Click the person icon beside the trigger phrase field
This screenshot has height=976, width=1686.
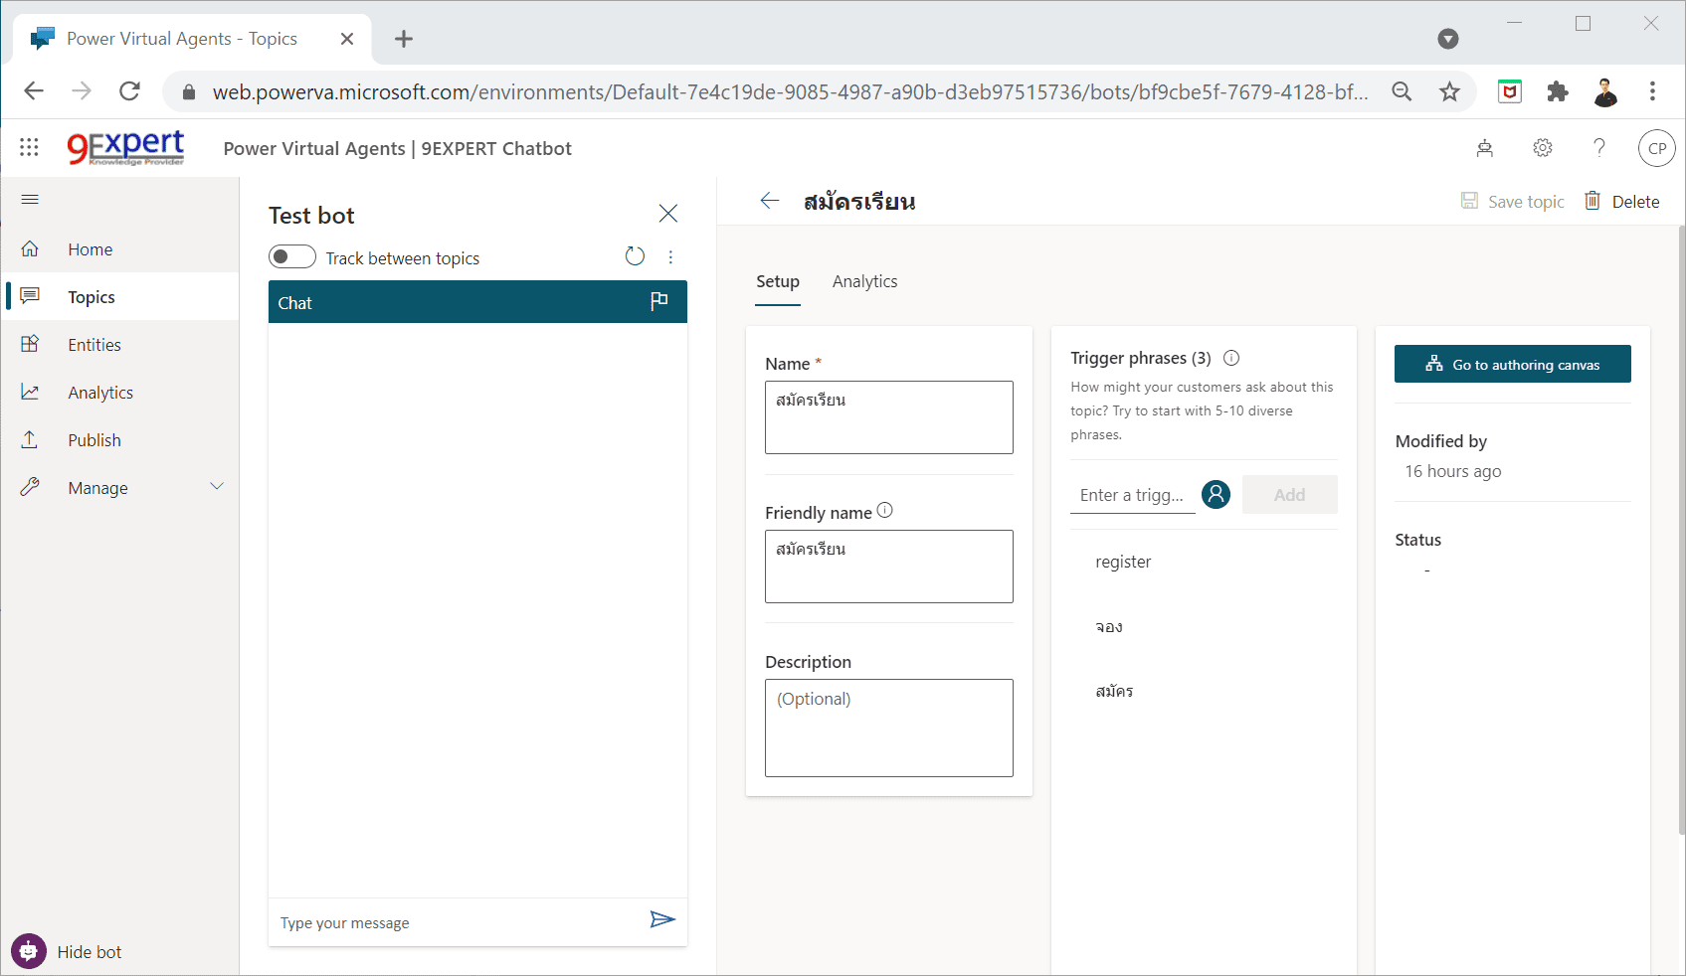click(1216, 494)
